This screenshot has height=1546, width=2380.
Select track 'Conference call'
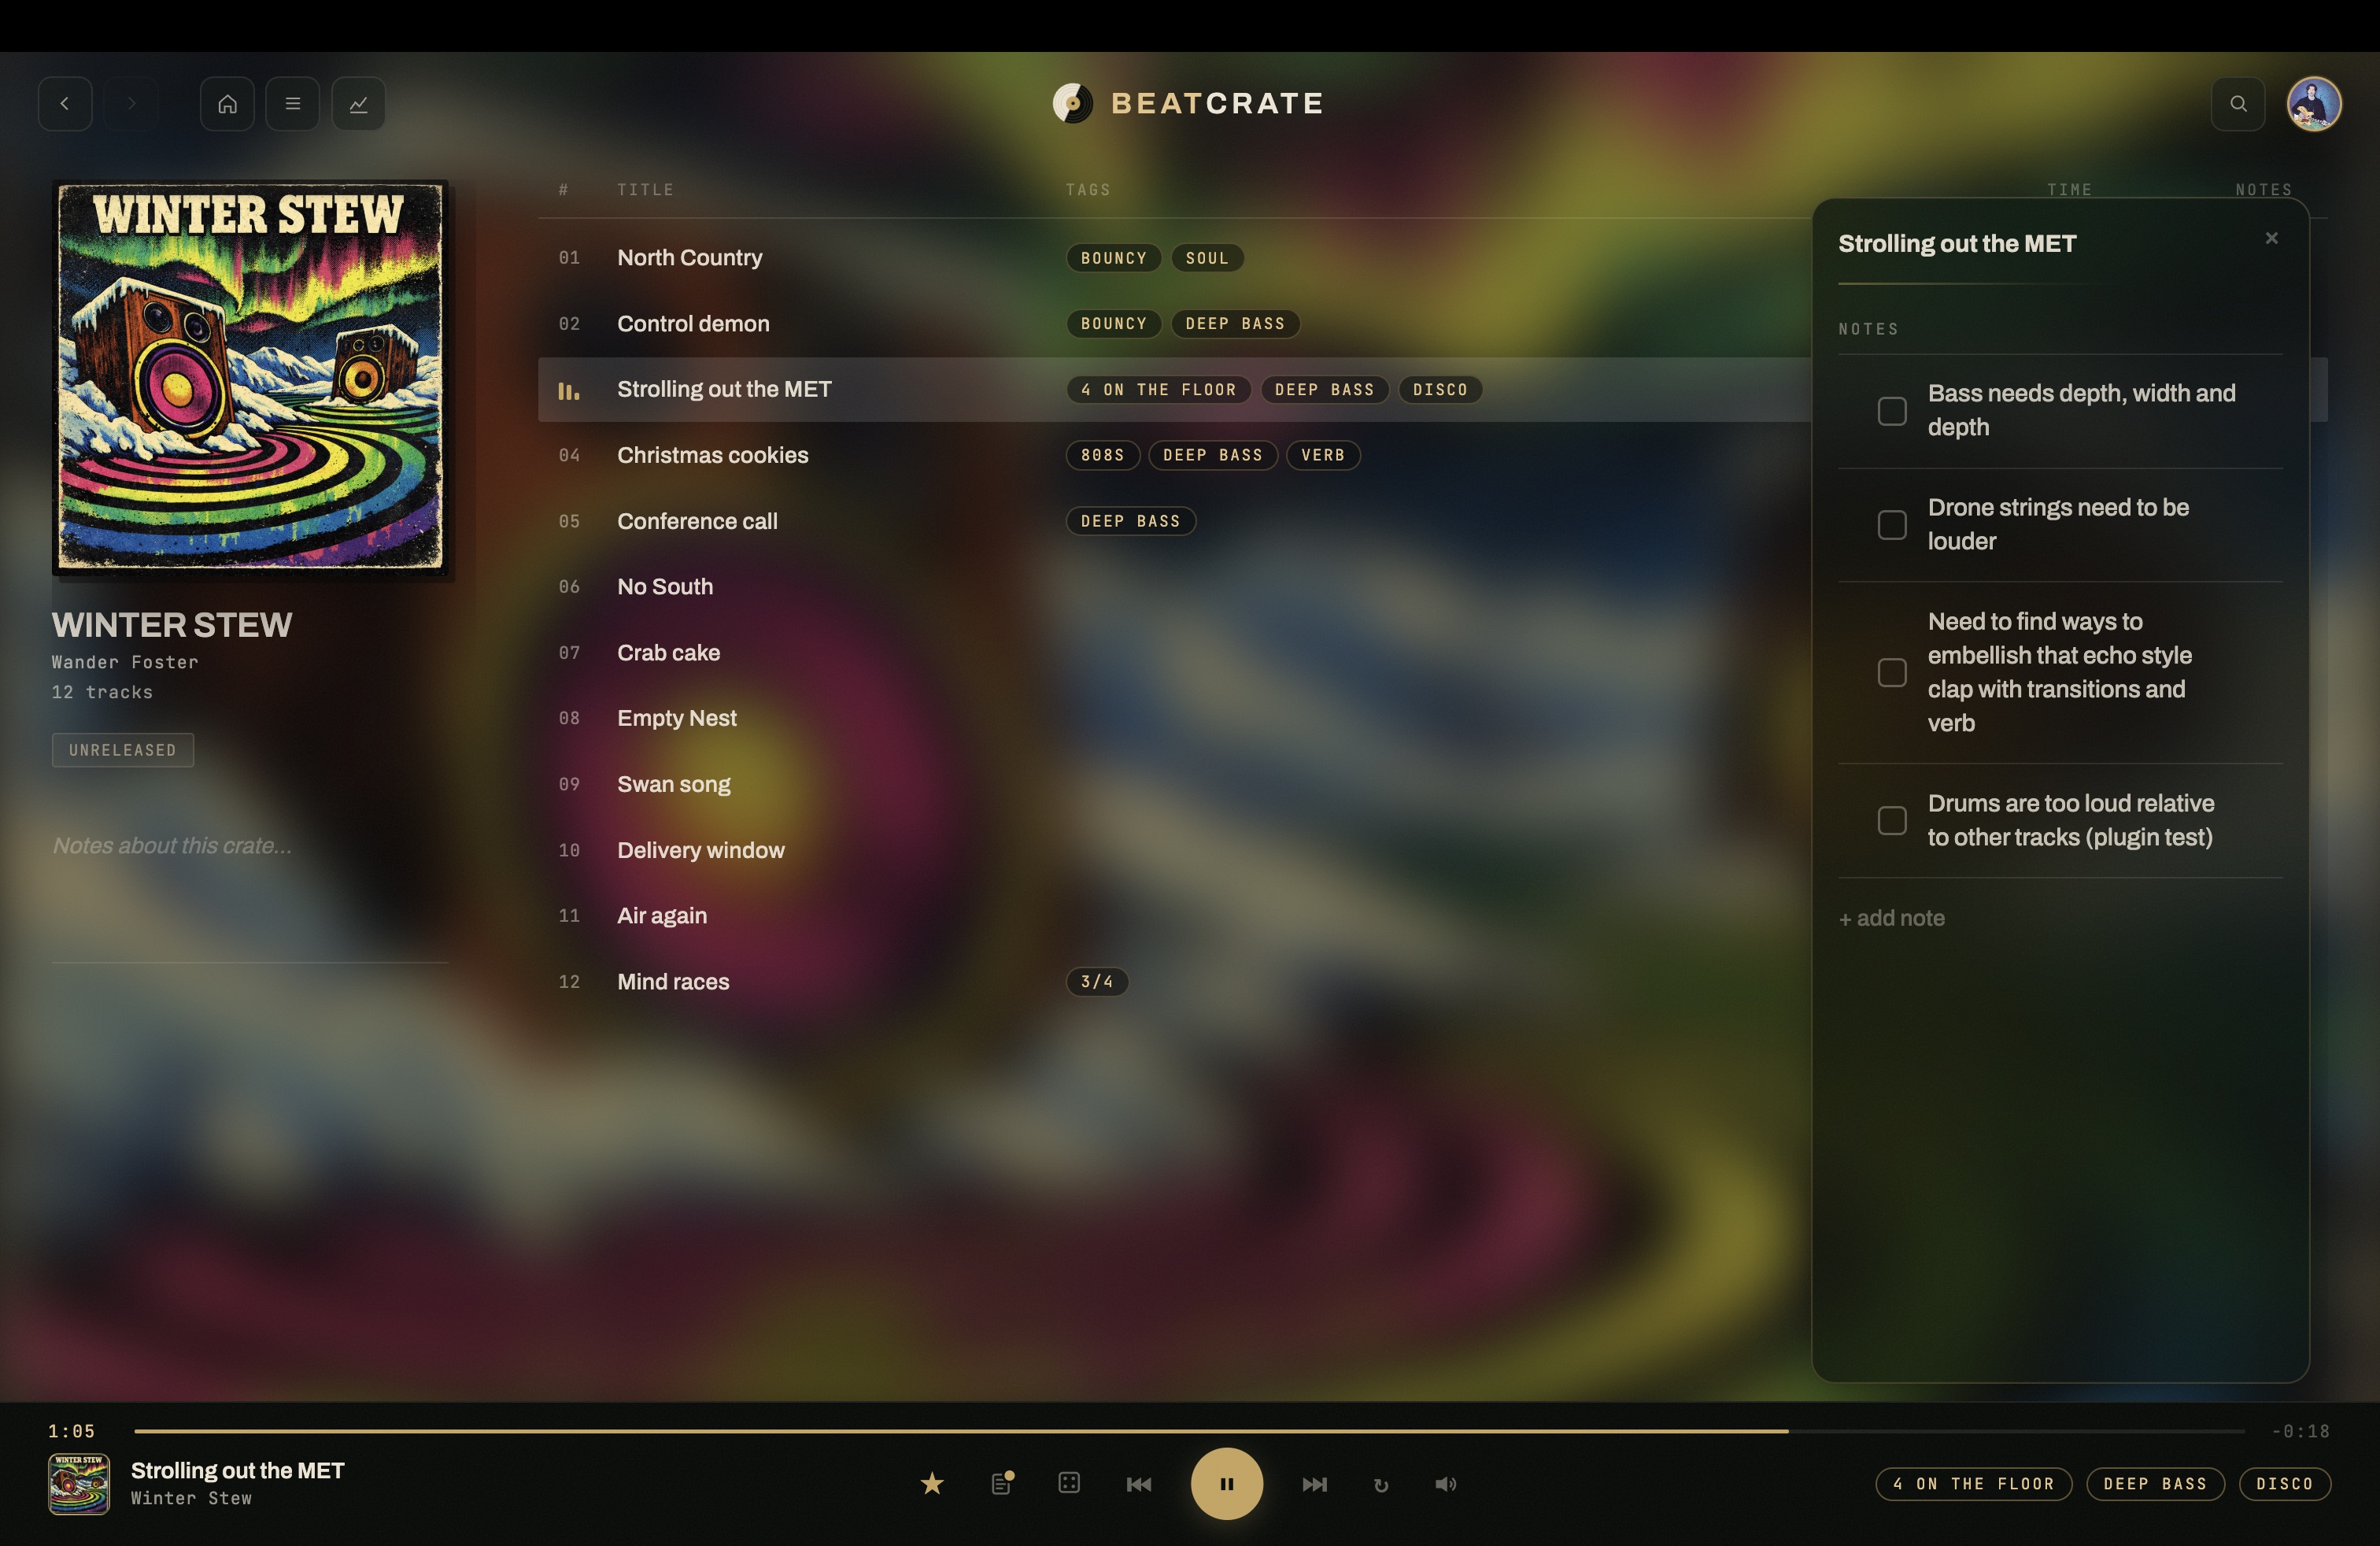click(x=697, y=521)
